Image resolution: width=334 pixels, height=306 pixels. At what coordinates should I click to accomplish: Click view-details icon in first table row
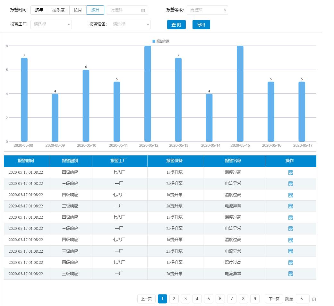290,173
